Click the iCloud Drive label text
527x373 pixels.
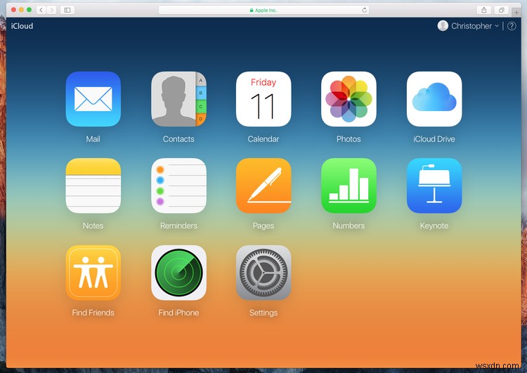coord(434,139)
